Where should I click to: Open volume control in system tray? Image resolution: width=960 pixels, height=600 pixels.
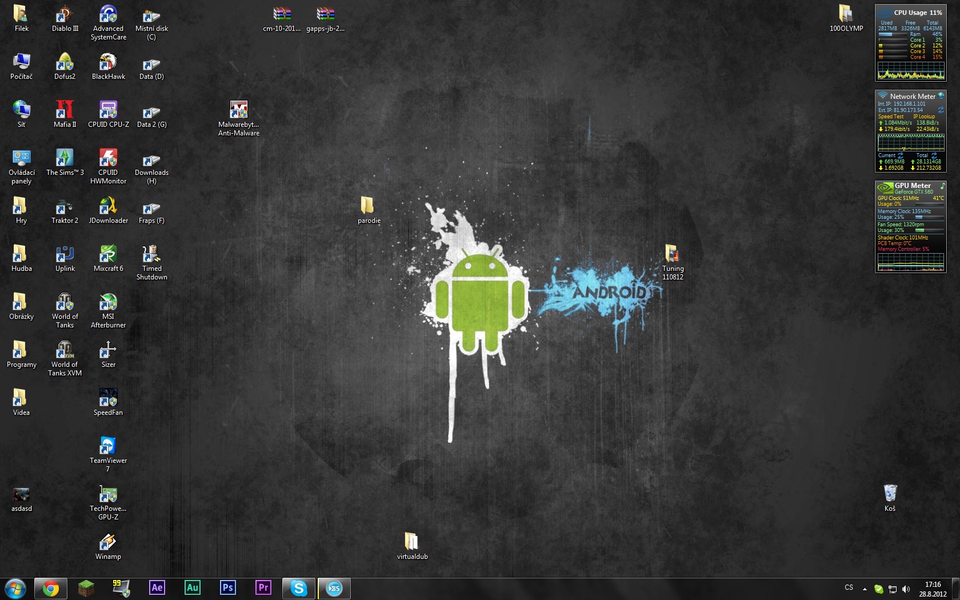tap(906, 589)
